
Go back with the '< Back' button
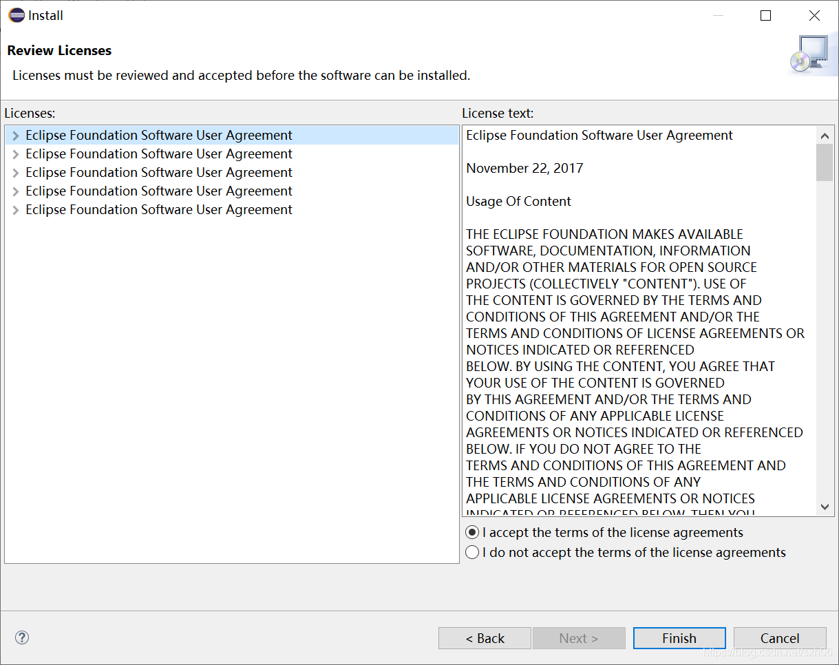(485, 638)
